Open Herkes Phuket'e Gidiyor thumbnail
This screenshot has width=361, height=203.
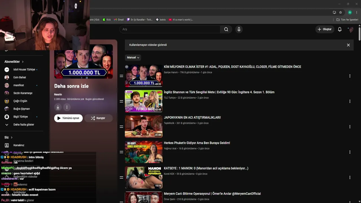[144, 152]
